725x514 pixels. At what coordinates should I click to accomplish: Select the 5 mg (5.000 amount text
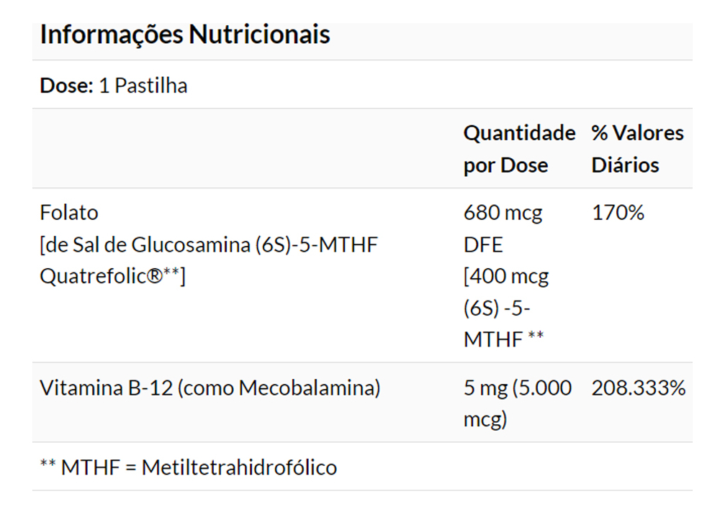[517, 388]
